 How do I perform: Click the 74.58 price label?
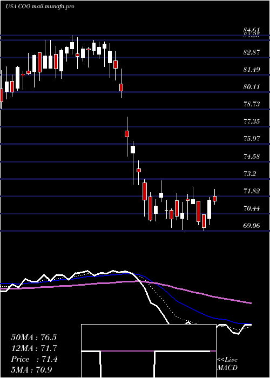252,156
